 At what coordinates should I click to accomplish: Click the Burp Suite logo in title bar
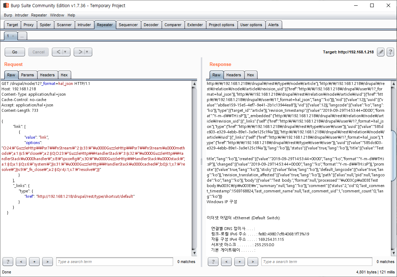pos(6,5)
